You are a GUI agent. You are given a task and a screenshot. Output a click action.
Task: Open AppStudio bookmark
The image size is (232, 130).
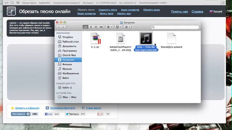(45, 3)
